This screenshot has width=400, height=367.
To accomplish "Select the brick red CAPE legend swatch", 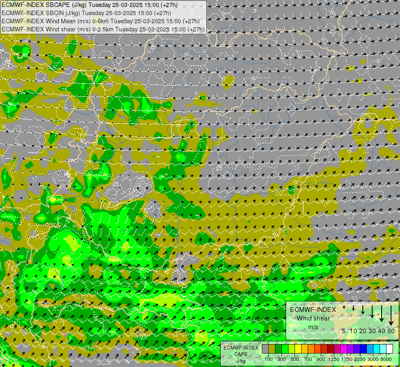I will (324, 349).
